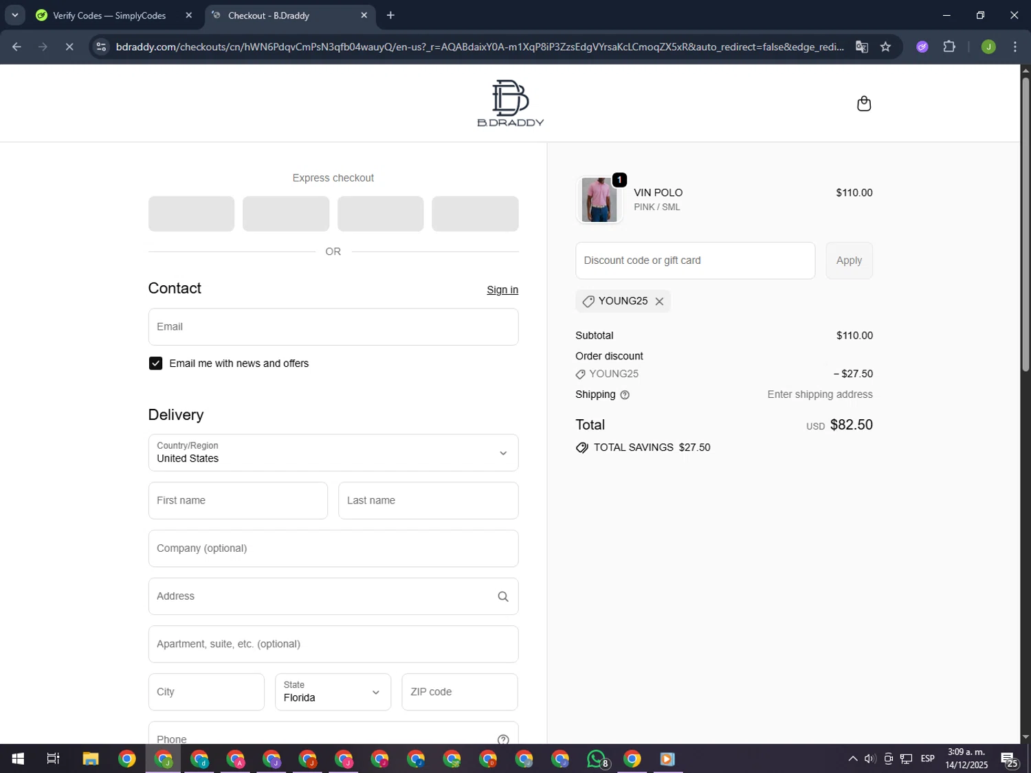Click the B.Draddy logo
1031x773 pixels.
tap(510, 103)
